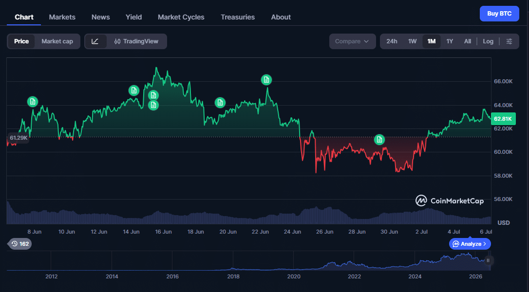Open the Chart tab
The width and height of the screenshot is (529, 292).
point(24,17)
